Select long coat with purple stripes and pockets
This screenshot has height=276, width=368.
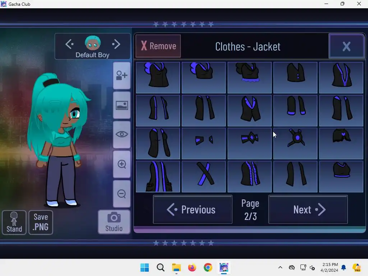pyautogui.click(x=158, y=176)
